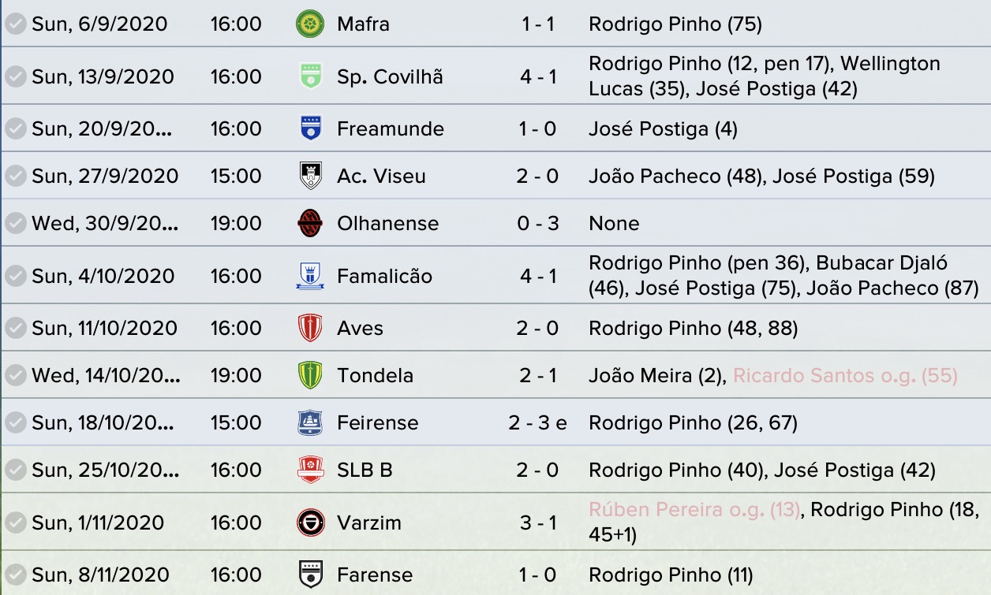Open the Freamunde team crest

[x=310, y=128]
